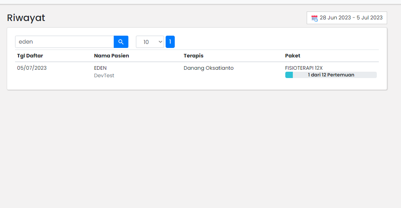401x208 pixels.
Task: Select the 05/07/2023 registration date cell
Action: [x=32, y=68]
